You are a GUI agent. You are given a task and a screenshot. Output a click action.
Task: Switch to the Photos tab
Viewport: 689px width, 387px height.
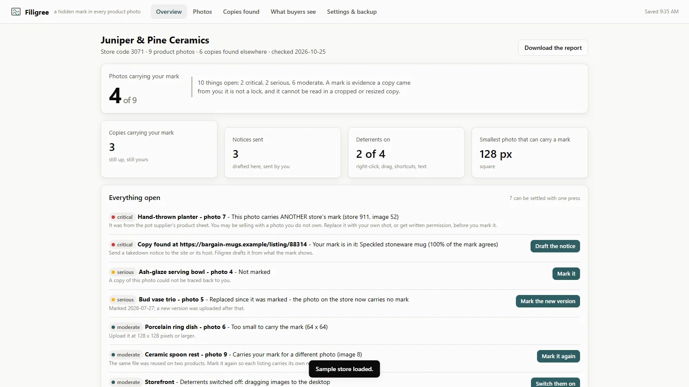(x=202, y=12)
